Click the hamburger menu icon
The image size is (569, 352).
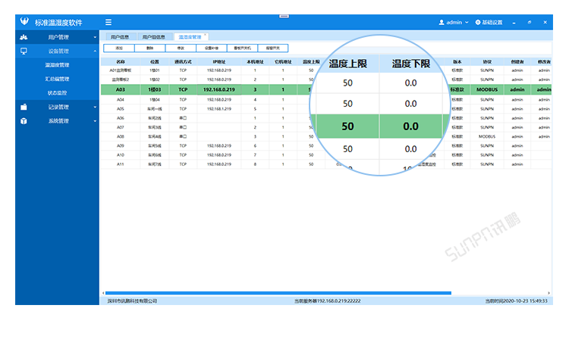[x=108, y=23]
